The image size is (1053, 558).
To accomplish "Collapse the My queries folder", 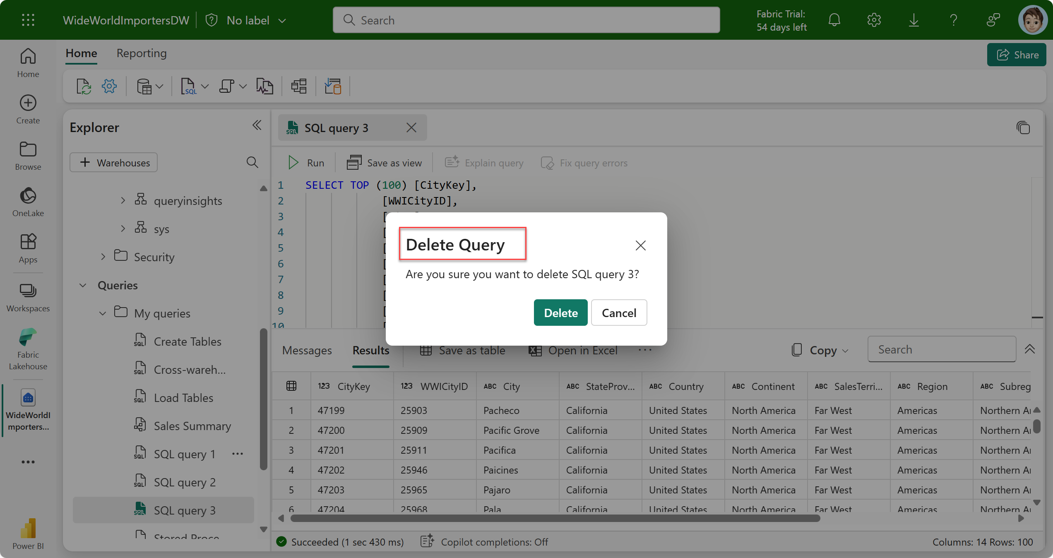I will tap(103, 313).
